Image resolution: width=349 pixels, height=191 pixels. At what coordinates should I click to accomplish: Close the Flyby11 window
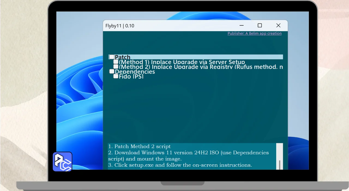click(x=278, y=26)
